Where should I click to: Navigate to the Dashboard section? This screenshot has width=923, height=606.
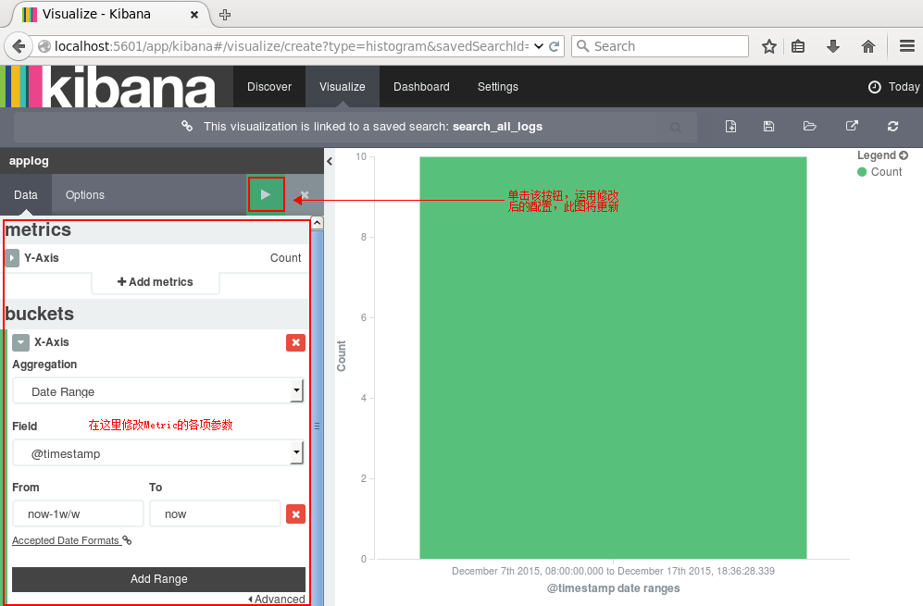pos(420,86)
